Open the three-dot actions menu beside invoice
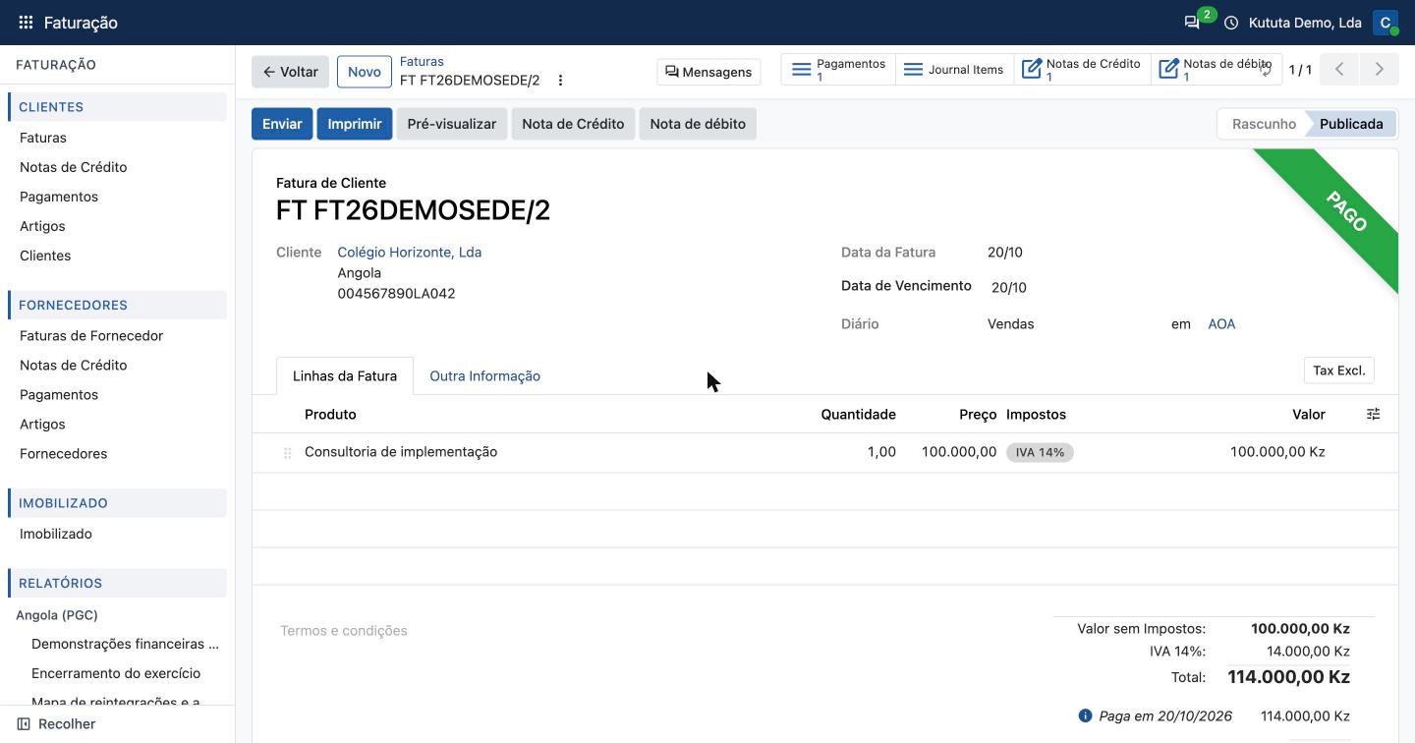 (560, 81)
